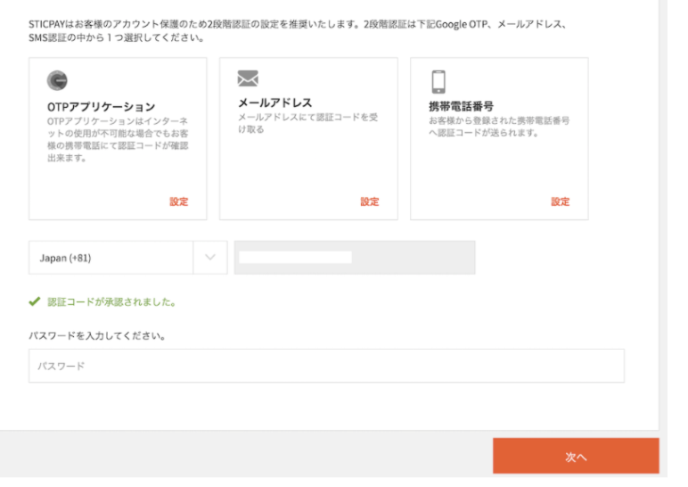Select the OTPアプリケーション card title

[102, 107]
